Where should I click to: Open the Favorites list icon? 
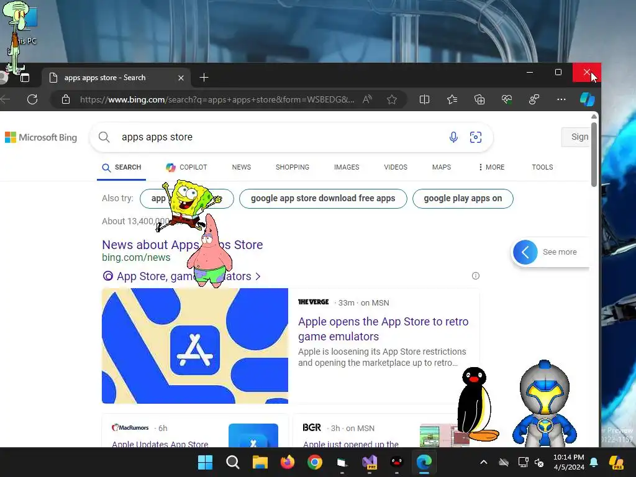pyautogui.click(x=452, y=99)
